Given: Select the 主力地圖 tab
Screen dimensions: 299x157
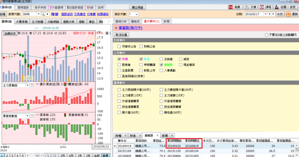Looking at the screenshot, I should [x=38, y=22].
